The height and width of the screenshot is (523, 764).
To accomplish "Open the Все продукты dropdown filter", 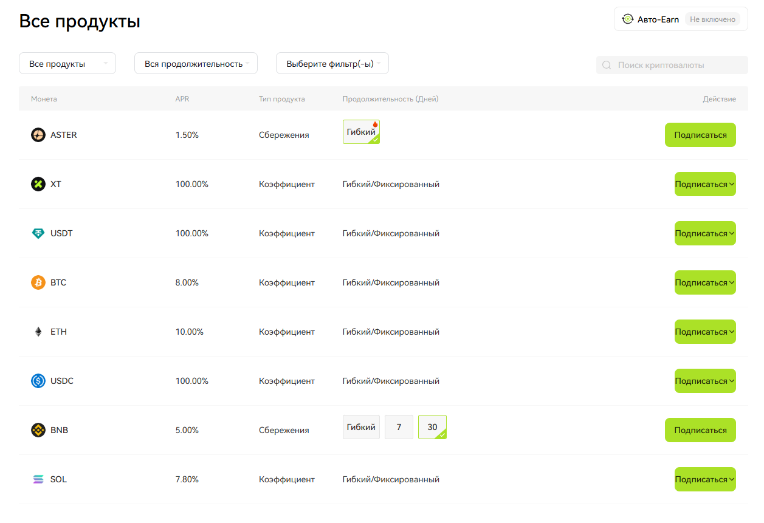I will [x=67, y=64].
